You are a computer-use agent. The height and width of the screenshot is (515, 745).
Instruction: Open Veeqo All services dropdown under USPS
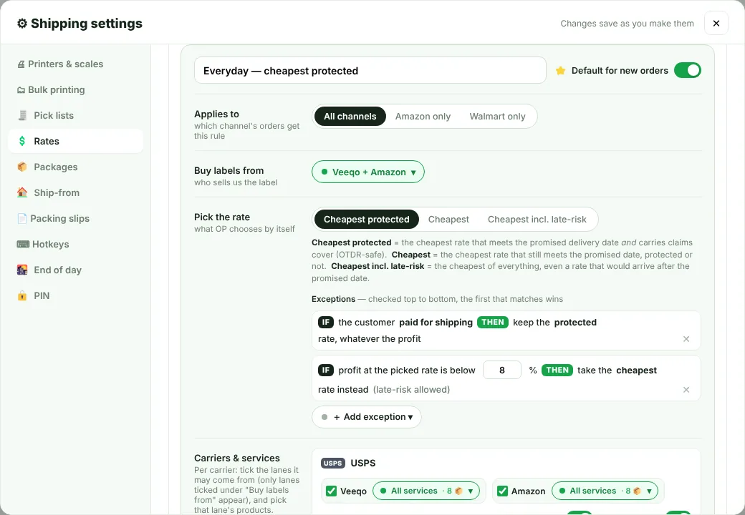(426, 491)
